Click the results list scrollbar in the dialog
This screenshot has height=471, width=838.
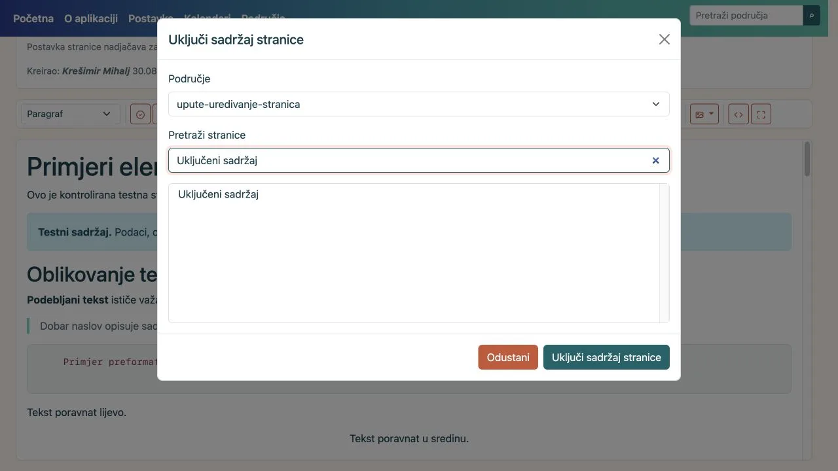coord(664,253)
